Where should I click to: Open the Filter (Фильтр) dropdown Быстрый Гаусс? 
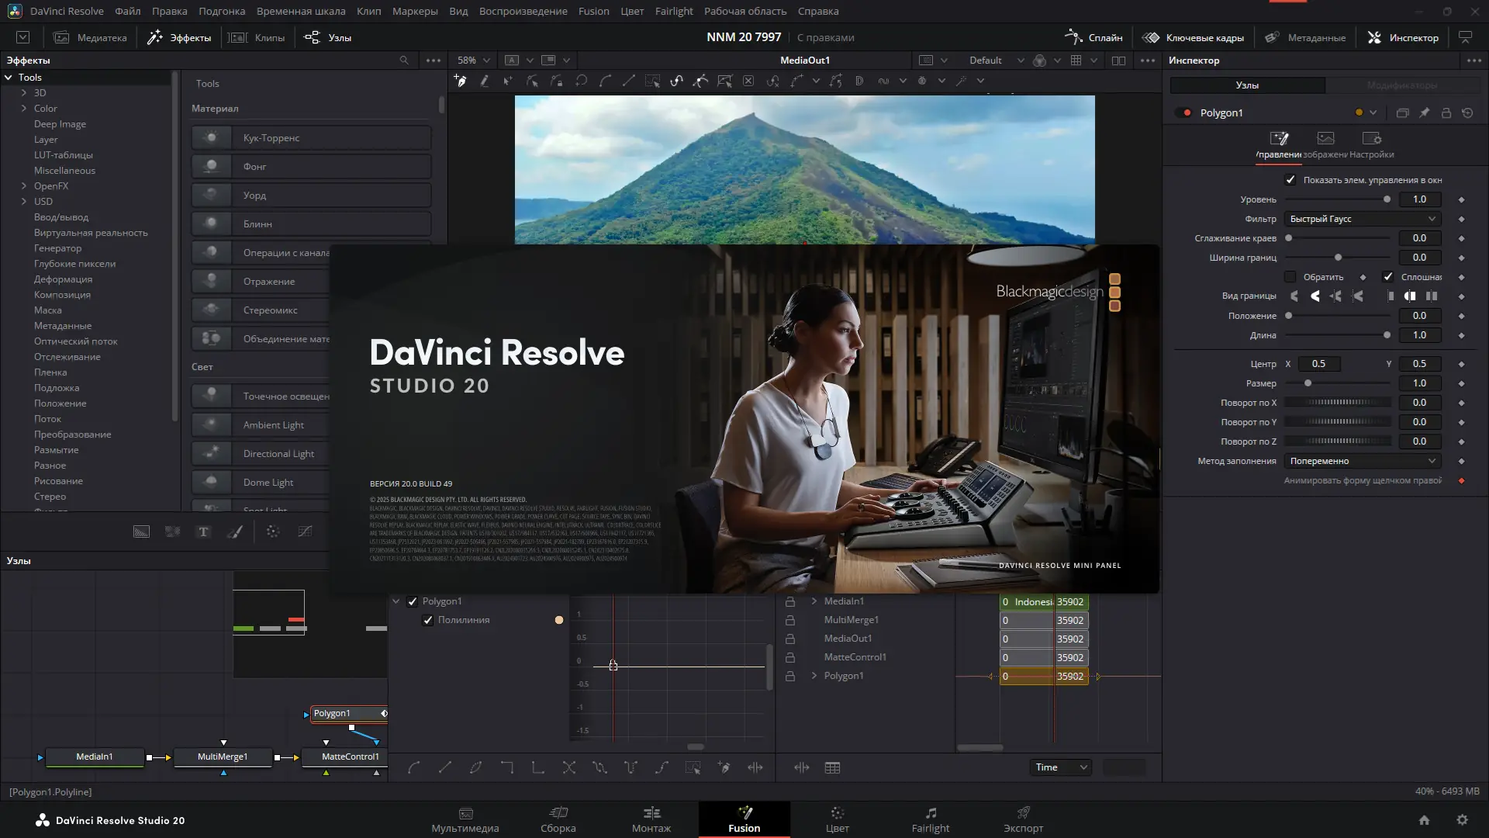(x=1363, y=219)
